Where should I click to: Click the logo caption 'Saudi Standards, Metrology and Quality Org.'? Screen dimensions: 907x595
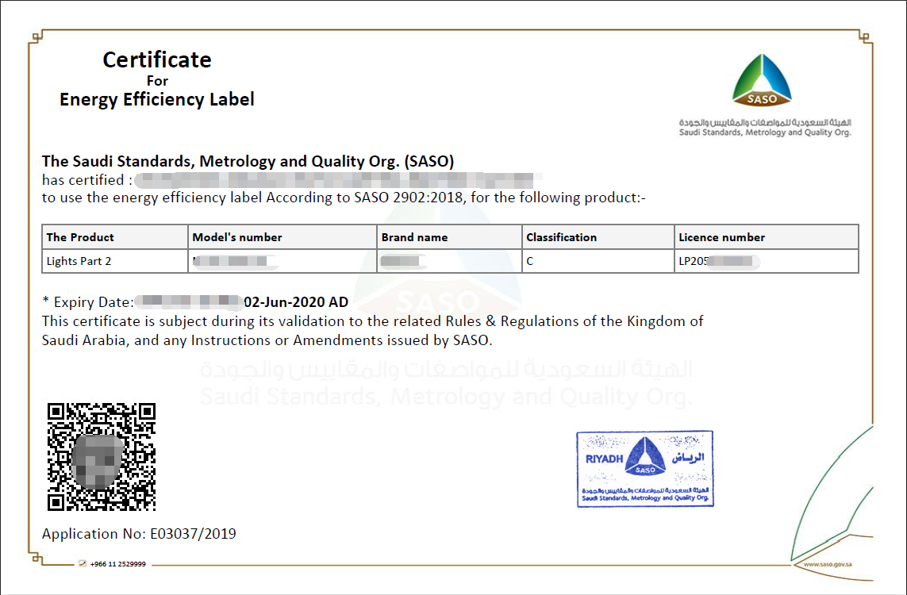[x=765, y=132]
